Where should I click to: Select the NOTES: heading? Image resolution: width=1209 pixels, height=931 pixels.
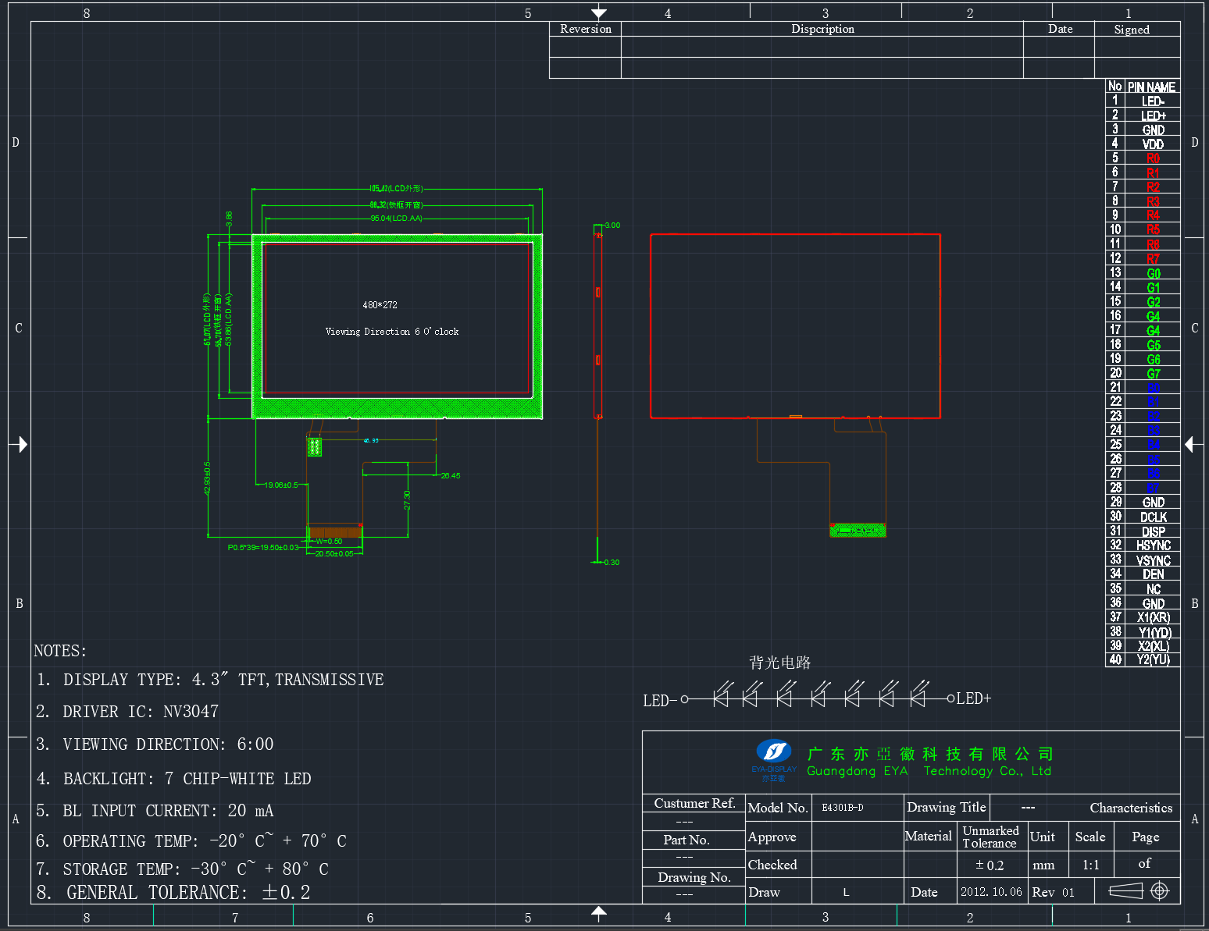[x=60, y=651]
